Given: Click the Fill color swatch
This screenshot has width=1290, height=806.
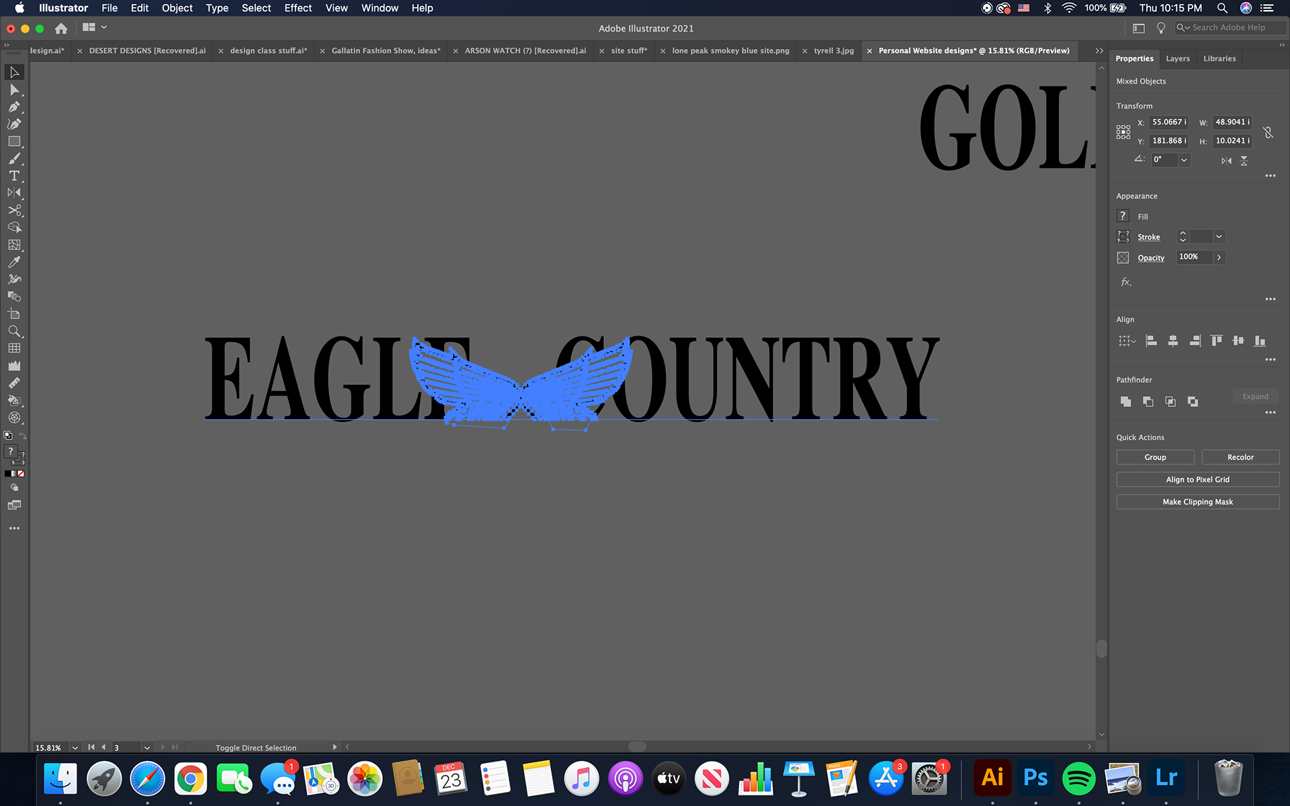Looking at the screenshot, I should 1123,216.
